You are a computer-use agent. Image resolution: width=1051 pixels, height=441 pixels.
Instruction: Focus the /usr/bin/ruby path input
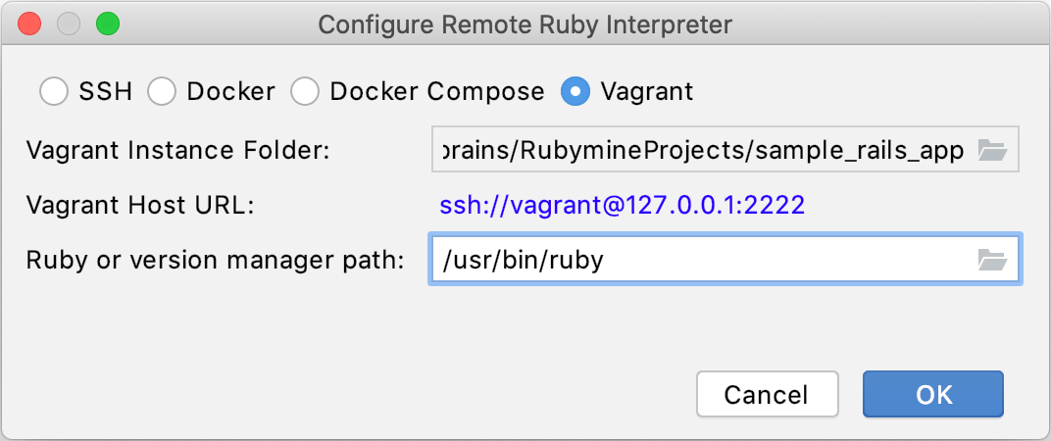point(701,260)
